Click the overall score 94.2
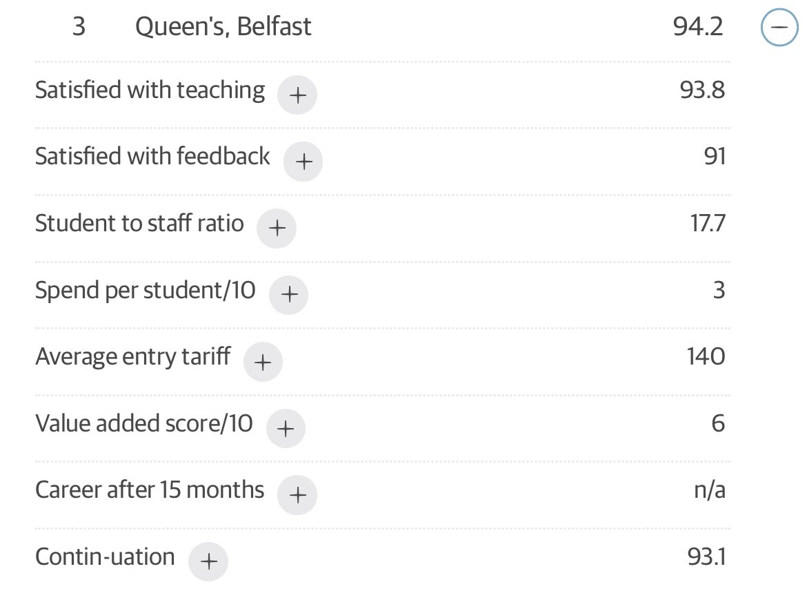Viewport: 807px width, 609px height. coord(698,27)
